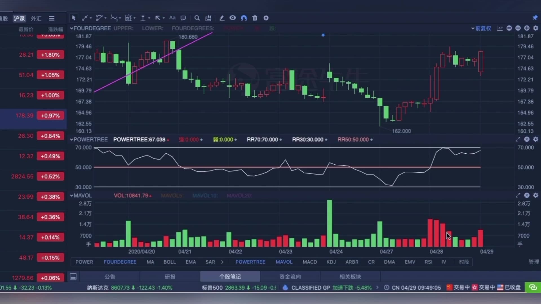
Task: Sort watchlist by 最新价 column
Action: pyautogui.click(x=26, y=29)
